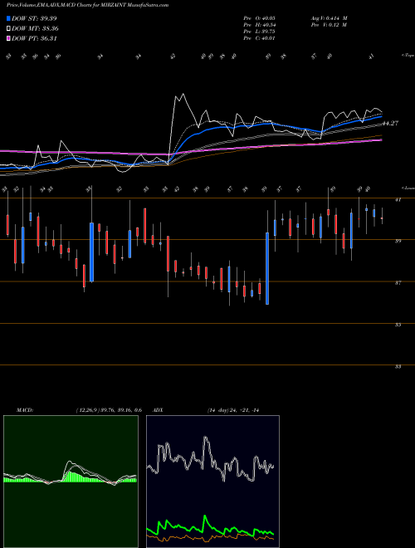Click the chart title mentioning MIRZAINT MunafaSutra.com
The height and width of the screenshot is (548, 415).
[x=88, y=5]
